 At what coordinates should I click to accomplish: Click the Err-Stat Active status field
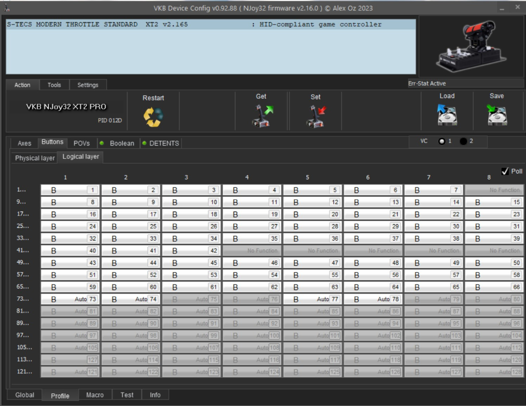tap(466, 83)
